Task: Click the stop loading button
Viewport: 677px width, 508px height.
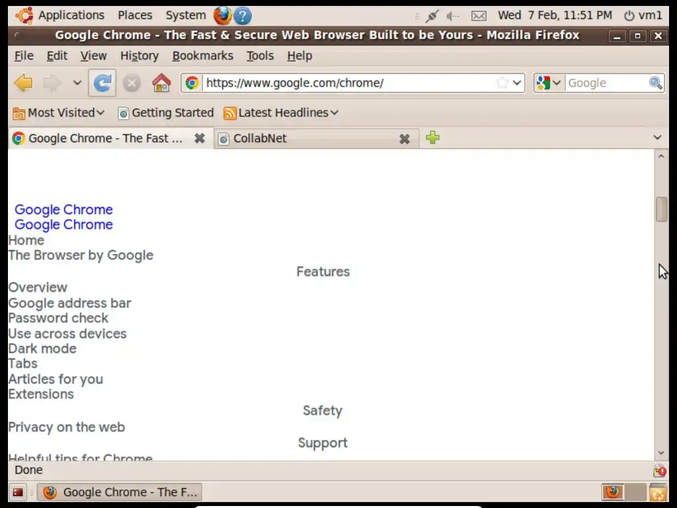Action: 132,83
